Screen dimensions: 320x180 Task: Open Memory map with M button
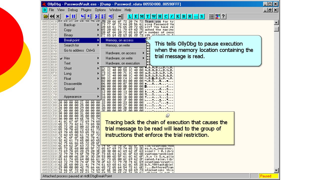click(x=142, y=16)
